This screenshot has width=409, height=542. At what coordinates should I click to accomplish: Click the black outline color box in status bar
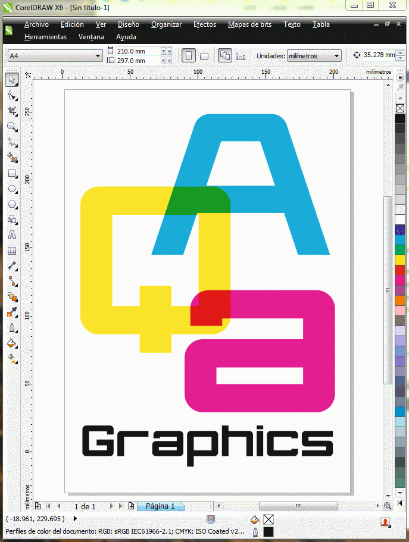268,532
